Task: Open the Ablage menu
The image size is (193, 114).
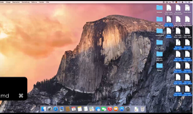Action: (x=8, y=2)
